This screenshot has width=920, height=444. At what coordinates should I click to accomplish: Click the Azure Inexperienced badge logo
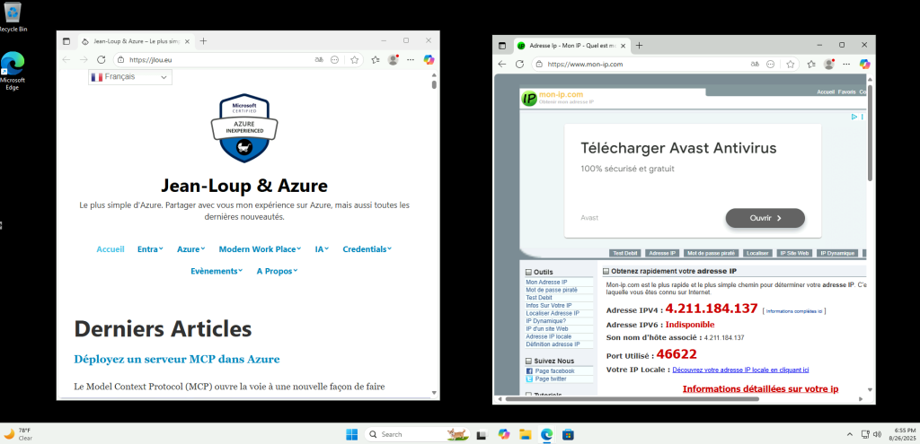coord(244,127)
